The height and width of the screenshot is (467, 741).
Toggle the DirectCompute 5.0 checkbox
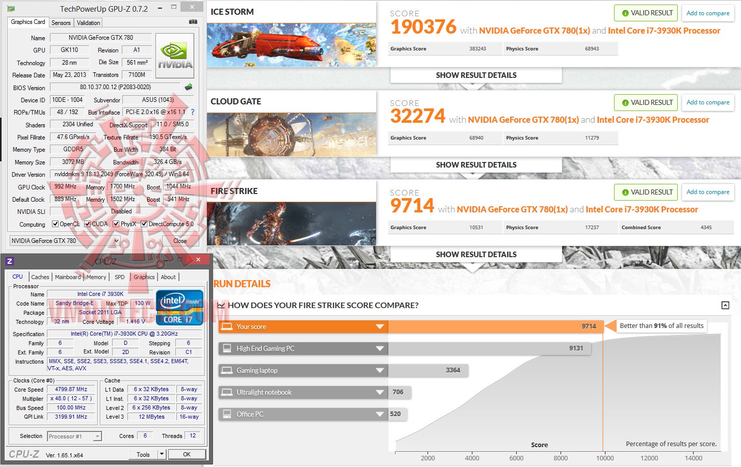pyautogui.click(x=144, y=224)
